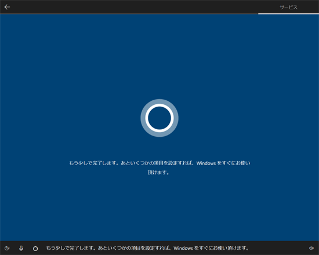Open the Ease of Access icon
319x255 pixels.
7,248
